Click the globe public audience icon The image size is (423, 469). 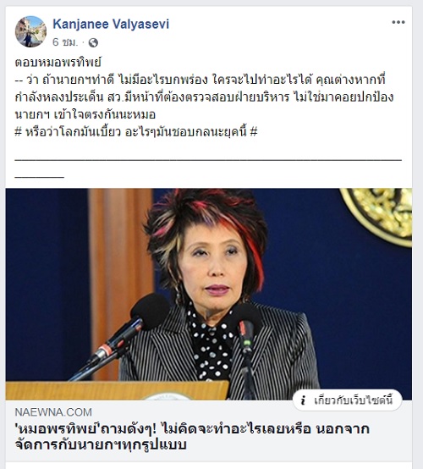(93, 43)
